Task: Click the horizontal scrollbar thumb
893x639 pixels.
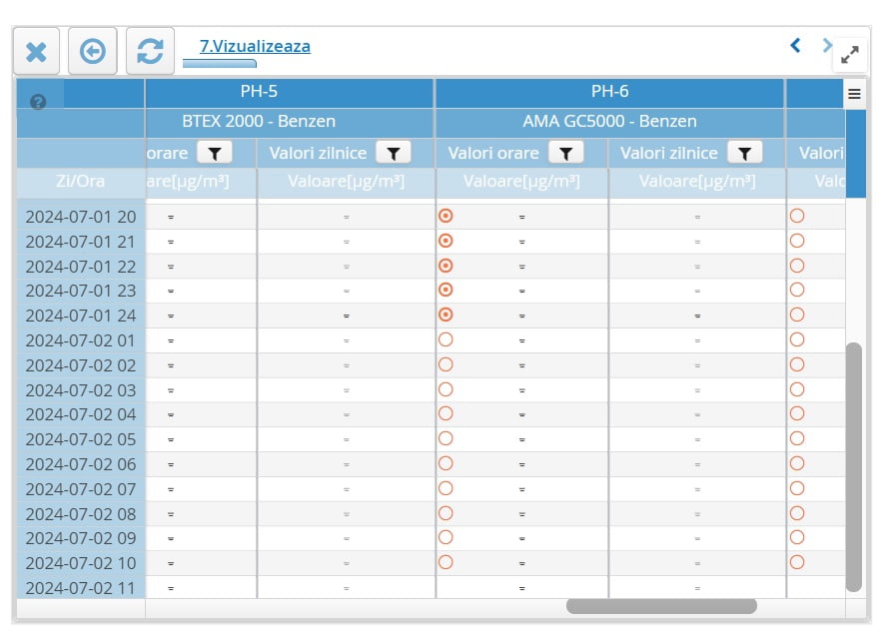Action: tap(661, 606)
